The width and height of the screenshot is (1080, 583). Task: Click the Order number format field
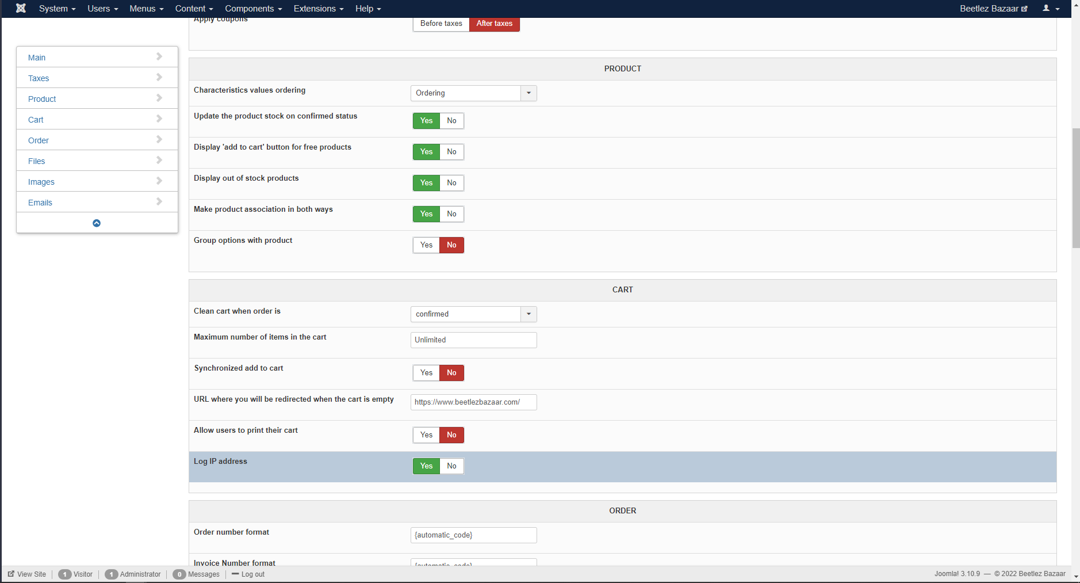(x=474, y=535)
